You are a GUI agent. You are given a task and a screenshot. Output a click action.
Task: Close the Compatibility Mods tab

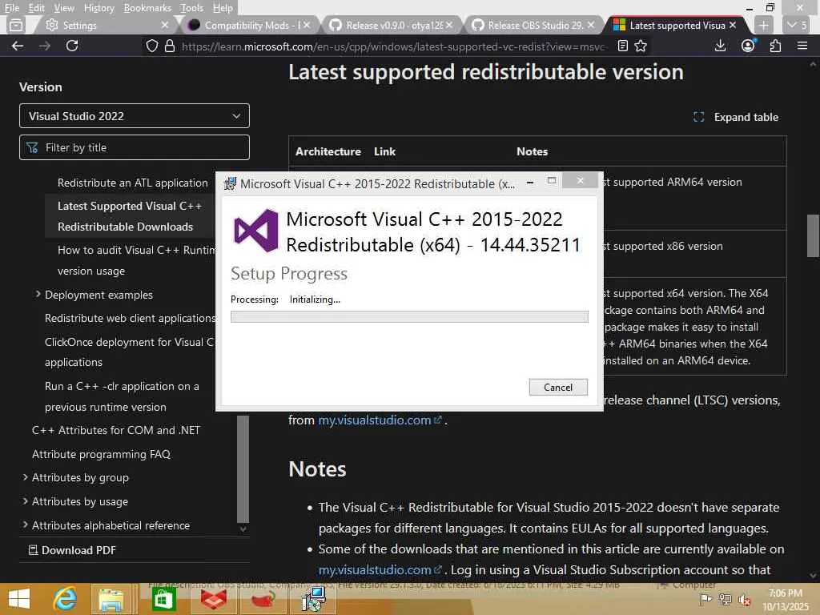[307, 25]
